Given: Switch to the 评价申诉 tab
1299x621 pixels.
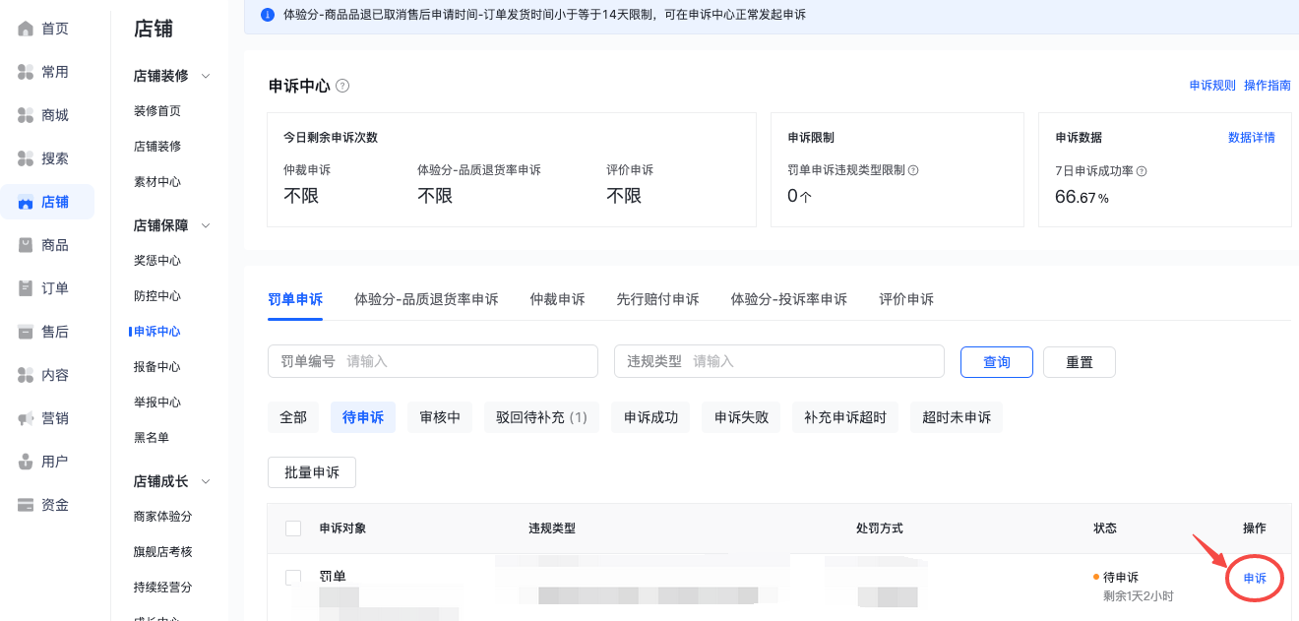Looking at the screenshot, I should pos(906,299).
